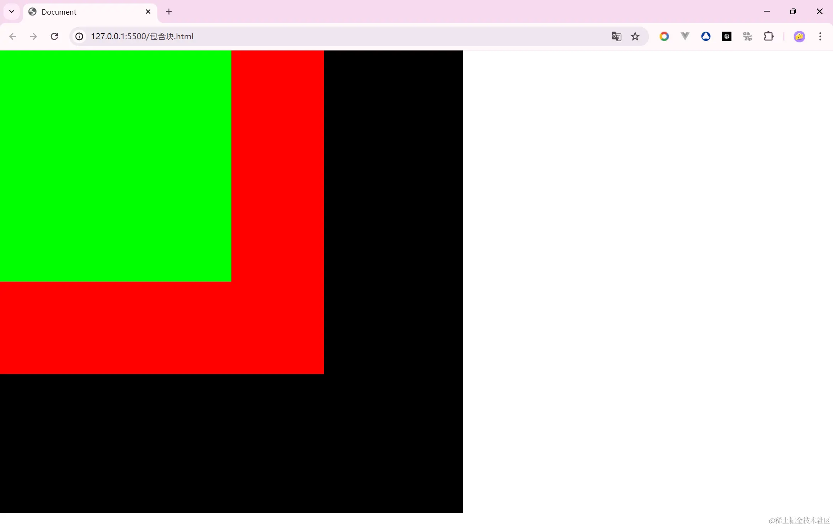833x527 pixels.
Task: Click the blue drop-shaped extension icon
Action: tap(706, 36)
